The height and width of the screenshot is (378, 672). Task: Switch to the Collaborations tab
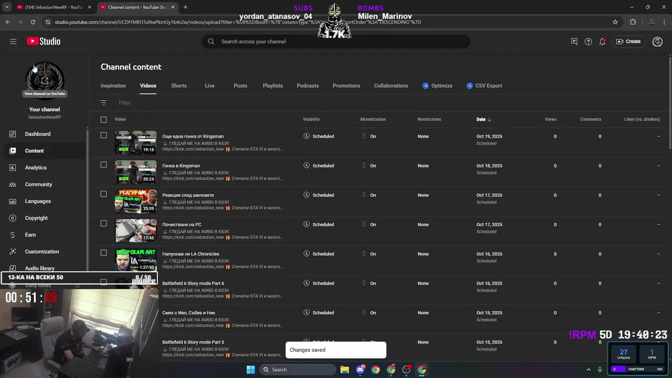coord(391,86)
